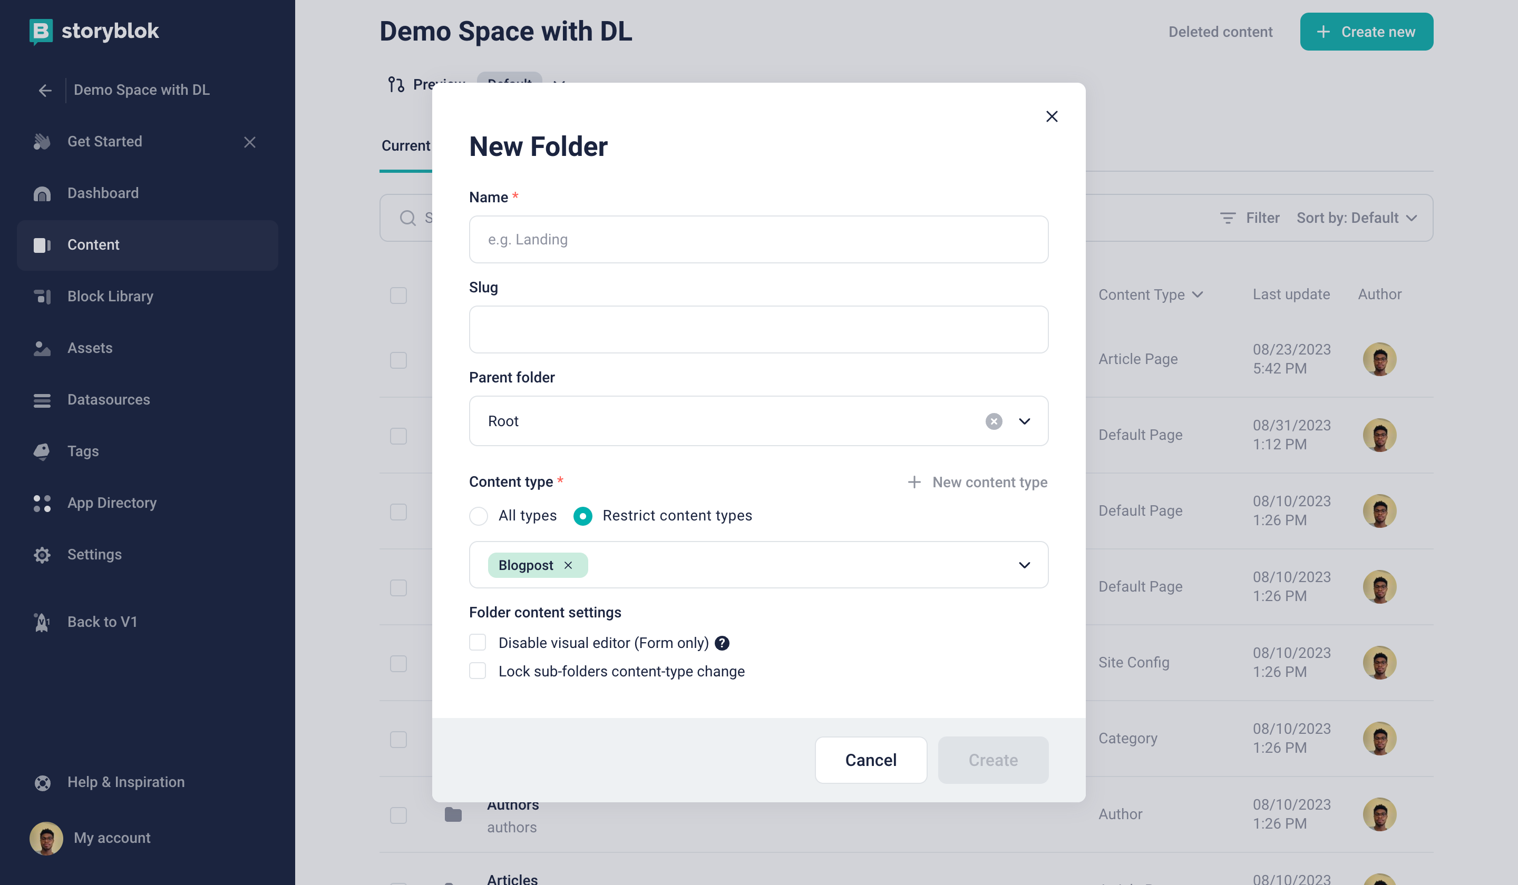Enable the Disable visual editor checkbox
The width and height of the screenshot is (1518, 885).
tap(478, 642)
